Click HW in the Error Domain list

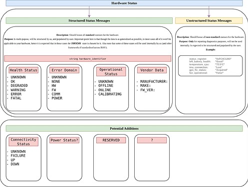pyautogui.click(x=54, y=86)
